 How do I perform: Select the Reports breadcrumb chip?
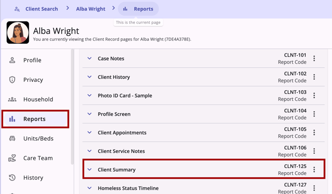(138, 9)
